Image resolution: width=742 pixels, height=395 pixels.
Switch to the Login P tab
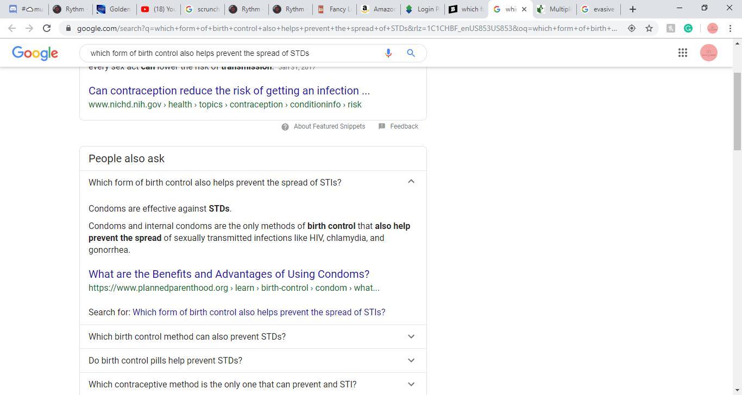tap(423, 9)
